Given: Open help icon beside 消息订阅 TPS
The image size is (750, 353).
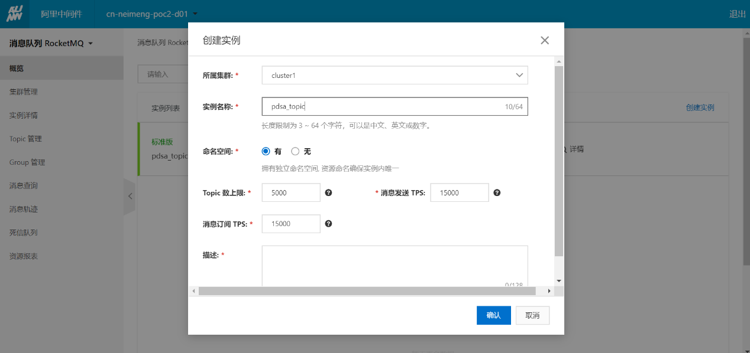Looking at the screenshot, I should click(x=328, y=224).
